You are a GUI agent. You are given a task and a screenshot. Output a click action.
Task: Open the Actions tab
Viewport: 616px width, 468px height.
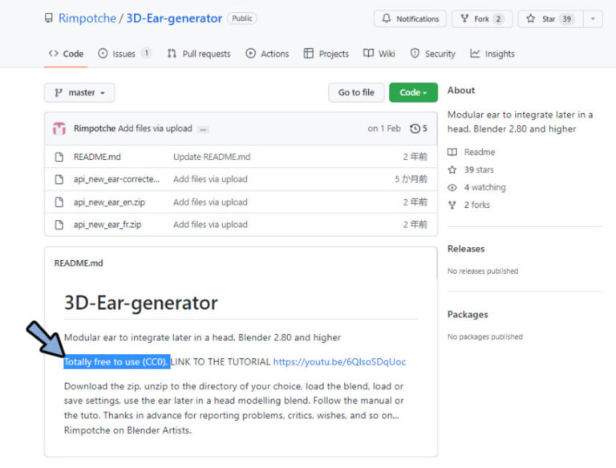[x=267, y=54]
